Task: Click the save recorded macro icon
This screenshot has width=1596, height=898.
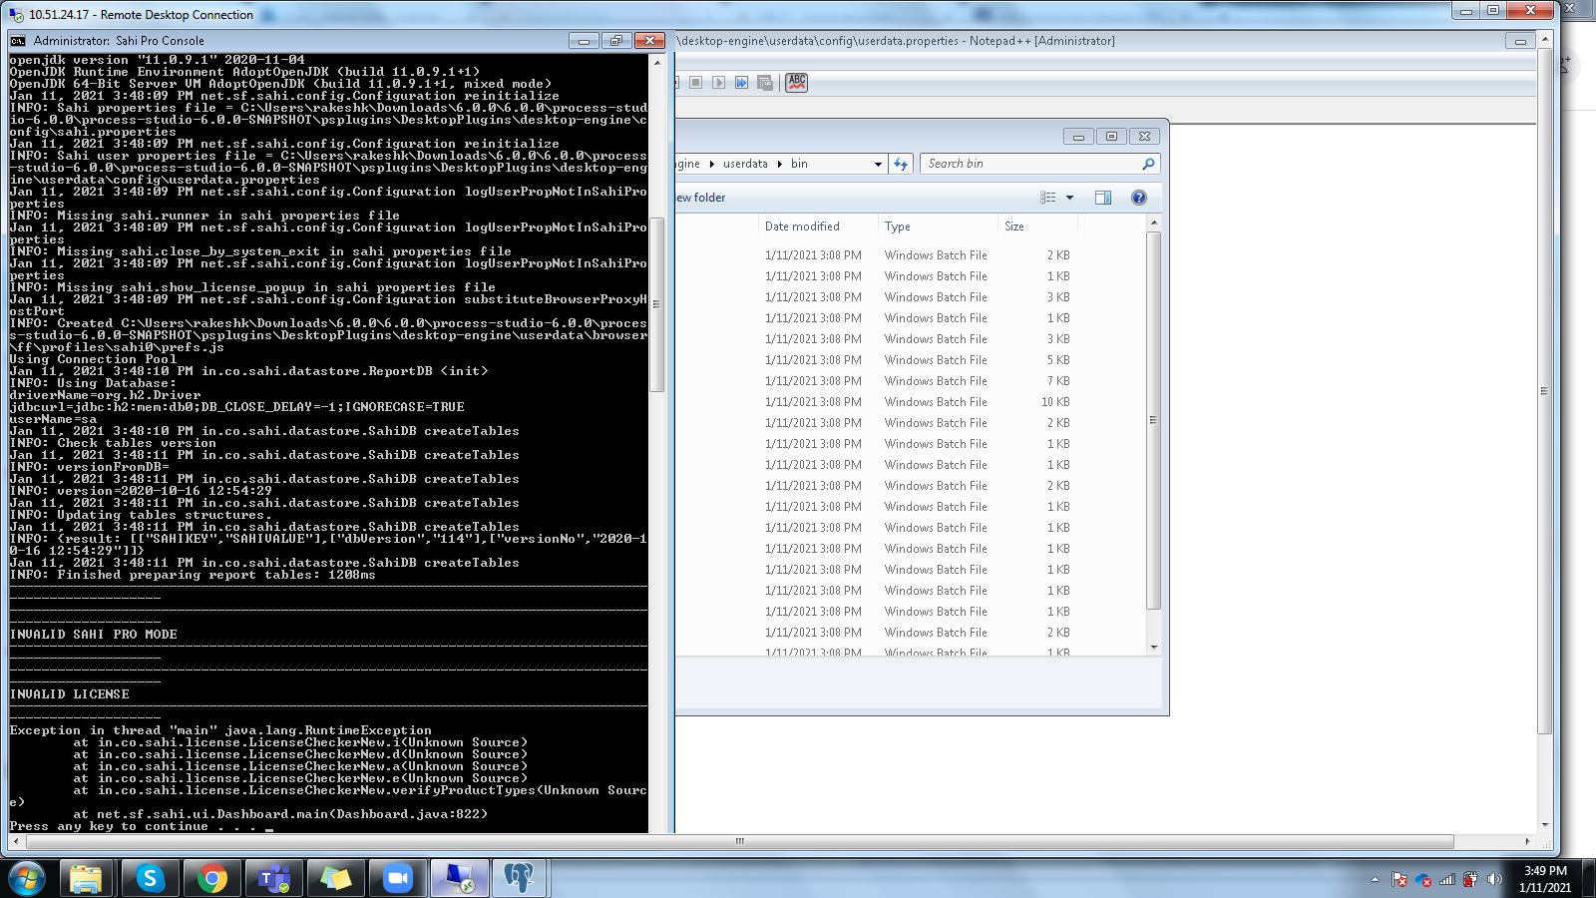Action: click(x=765, y=83)
